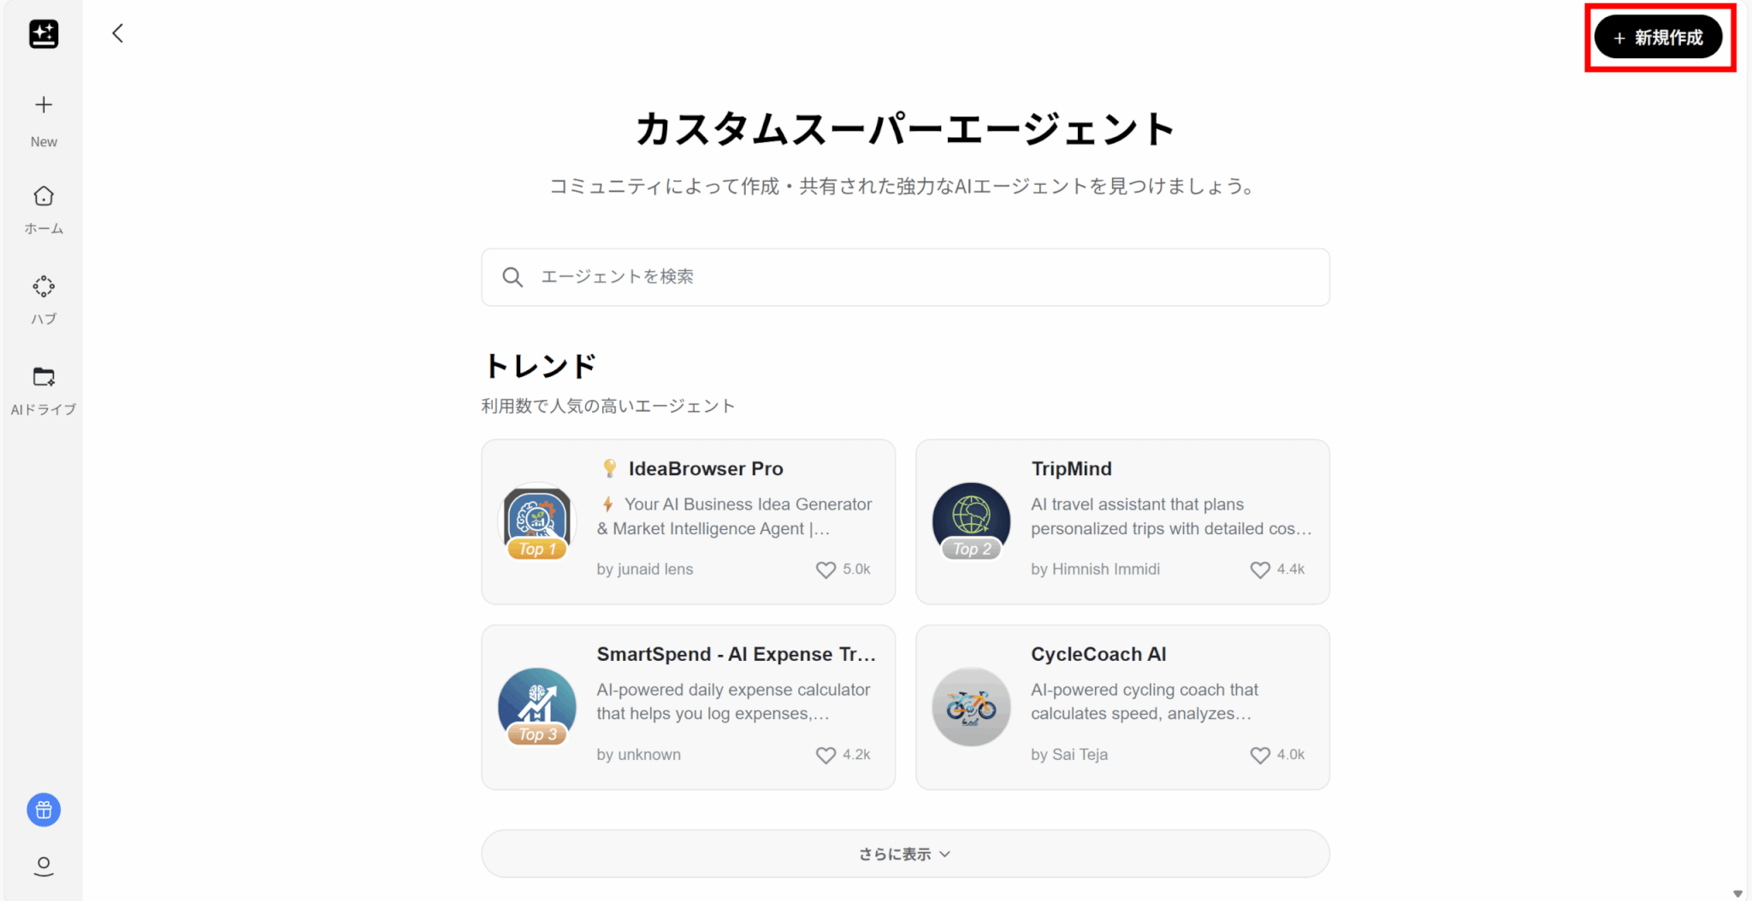The width and height of the screenshot is (1752, 901).
Task: Open the user profile icon
Action: (44, 866)
